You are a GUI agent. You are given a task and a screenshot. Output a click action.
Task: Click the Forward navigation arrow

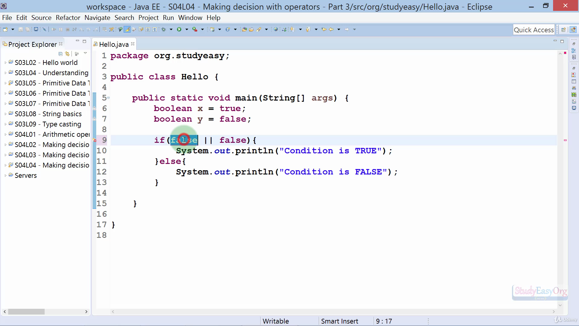pyautogui.click(x=346, y=29)
